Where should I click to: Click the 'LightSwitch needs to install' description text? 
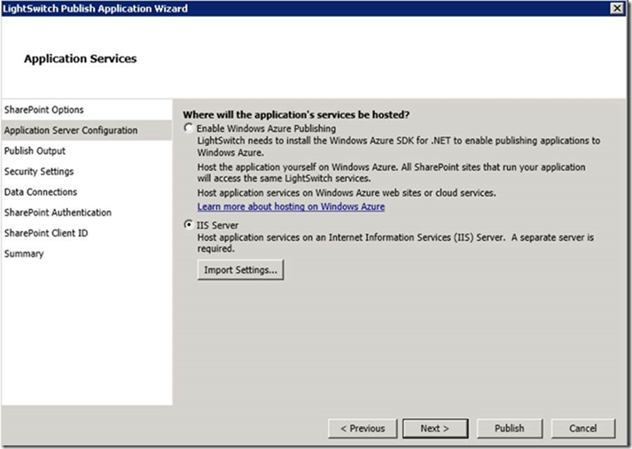[399, 147]
